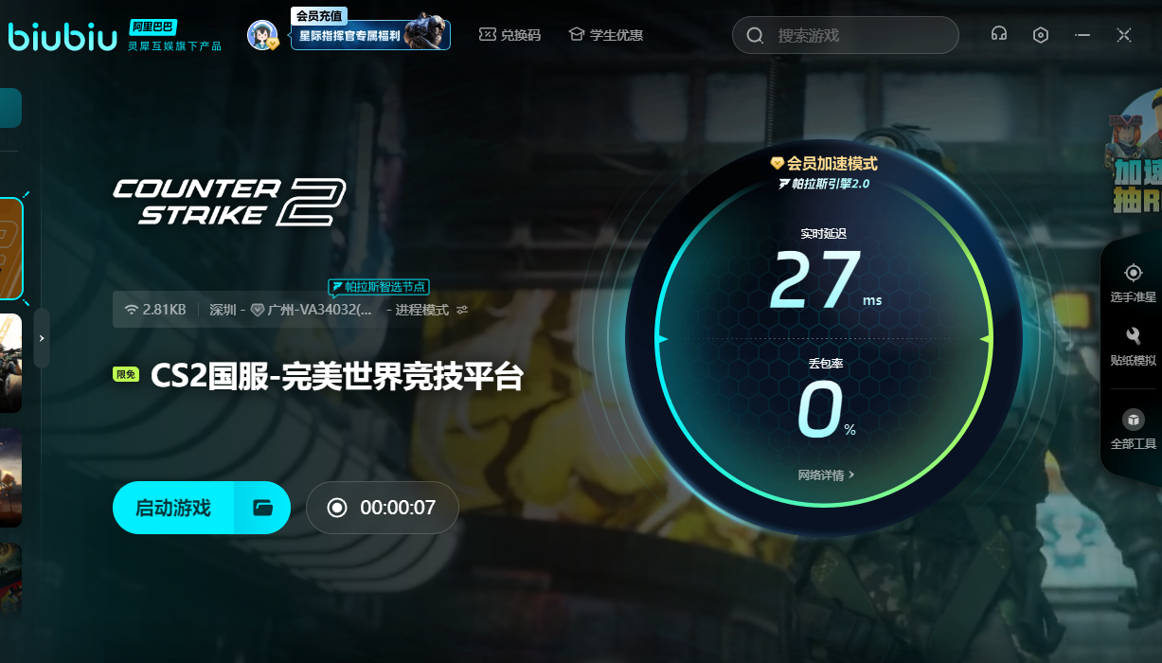
Task: Open 网络详情 network details
Action: tap(826, 475)
